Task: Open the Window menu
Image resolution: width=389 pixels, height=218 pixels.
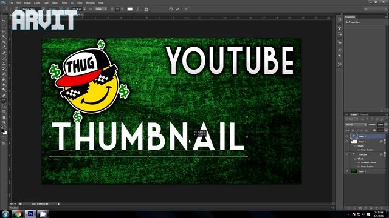Action: (x=90, y=2)
